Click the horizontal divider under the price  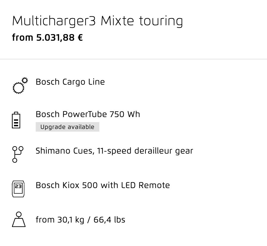(133, 59)
